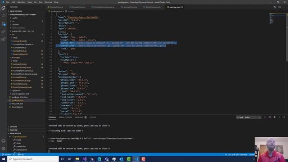Expand the Timeline section

(13, 130)
